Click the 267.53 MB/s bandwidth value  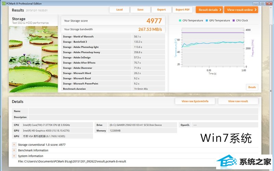click(x=150, y=29)
